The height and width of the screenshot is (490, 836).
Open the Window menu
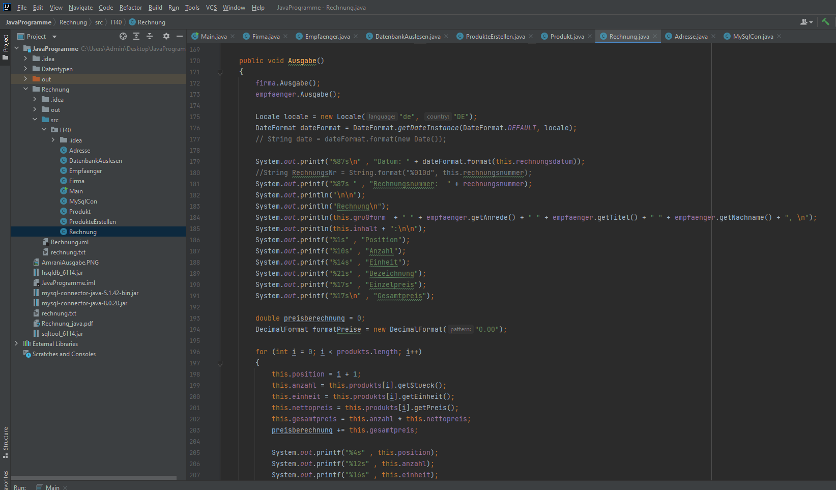click(x=234, y=8)
